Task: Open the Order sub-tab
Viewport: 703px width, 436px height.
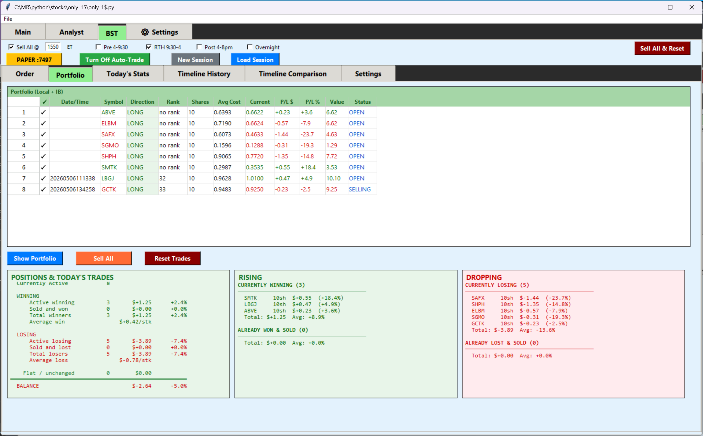Action: pos(25,74)
